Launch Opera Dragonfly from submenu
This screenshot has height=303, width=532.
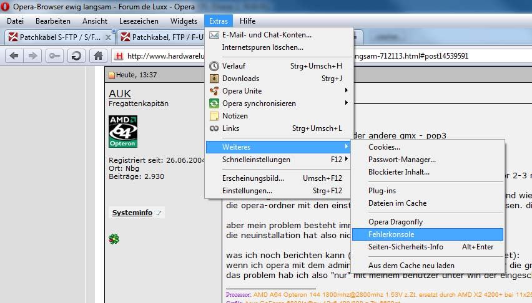click(x=428, y=222)
